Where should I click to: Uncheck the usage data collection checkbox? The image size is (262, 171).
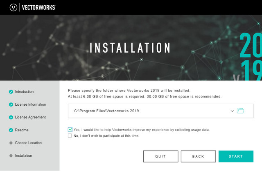pos(70,129)
